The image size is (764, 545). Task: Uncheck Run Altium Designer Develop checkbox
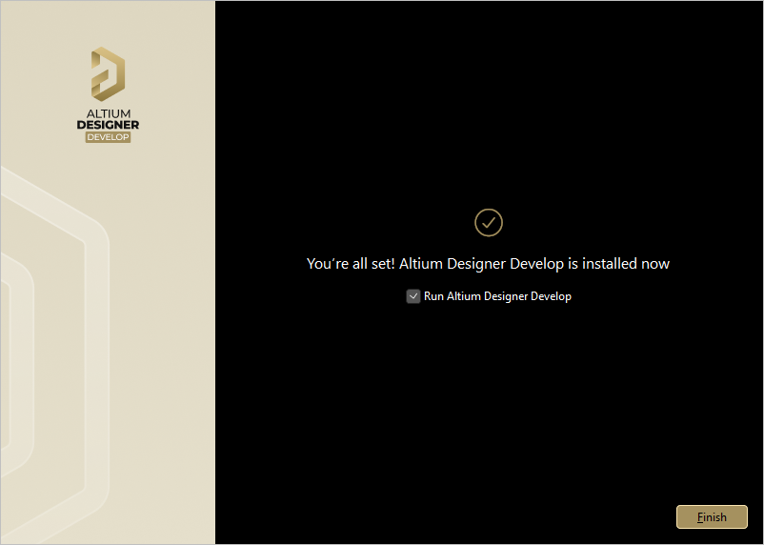point(413,296)
